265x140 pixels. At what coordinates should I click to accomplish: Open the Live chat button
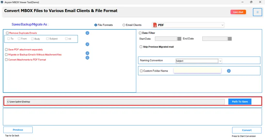pyautogui.click(x=238, y=12)
